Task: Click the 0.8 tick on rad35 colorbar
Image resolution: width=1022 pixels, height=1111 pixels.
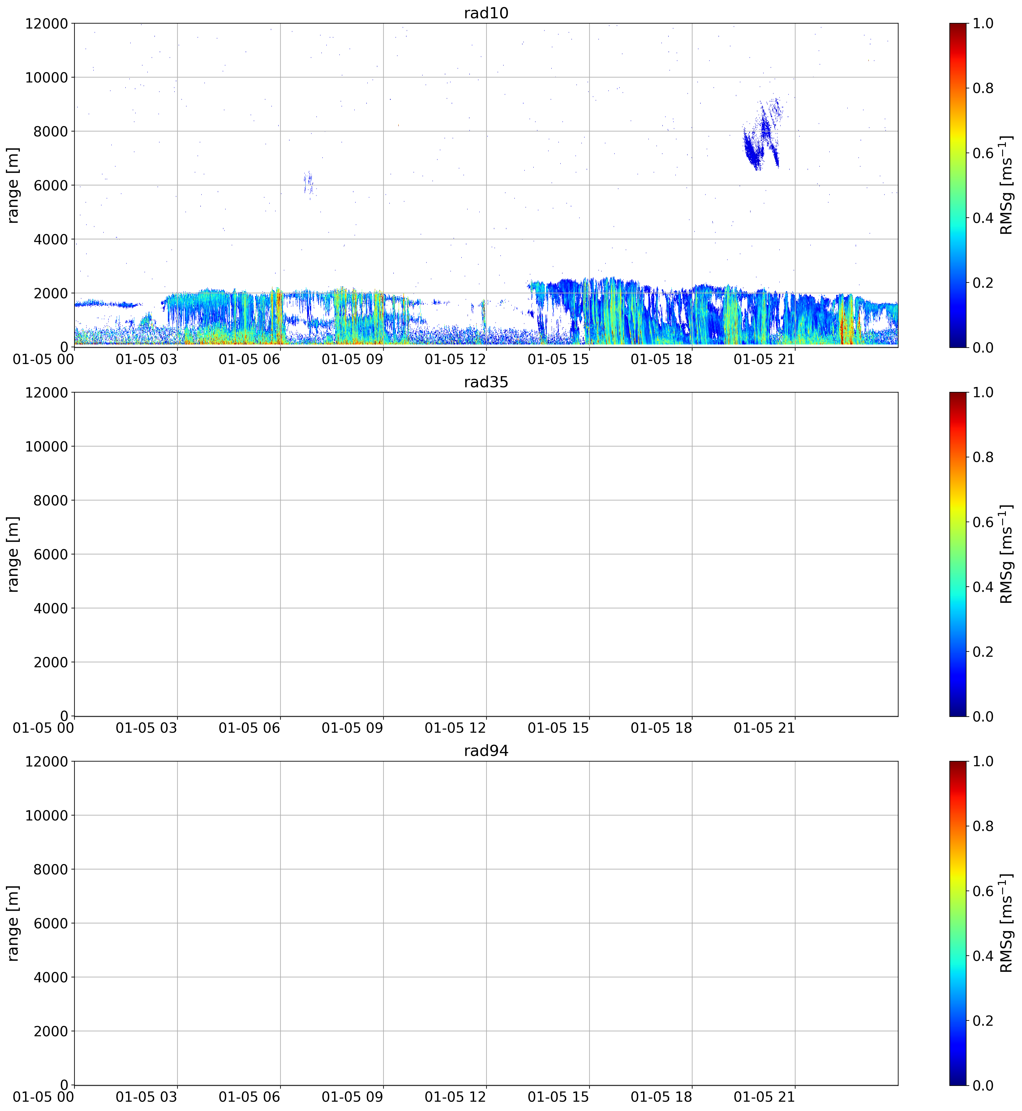Action: (x=983, y=457)
